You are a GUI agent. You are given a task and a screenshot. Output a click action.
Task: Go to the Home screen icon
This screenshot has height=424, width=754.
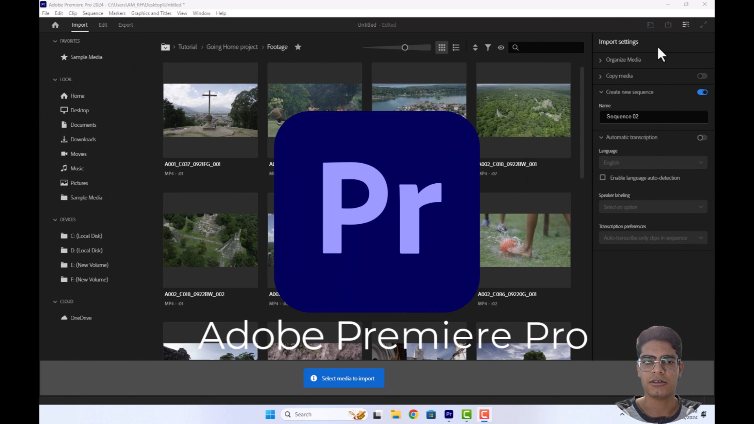(55, 25)
